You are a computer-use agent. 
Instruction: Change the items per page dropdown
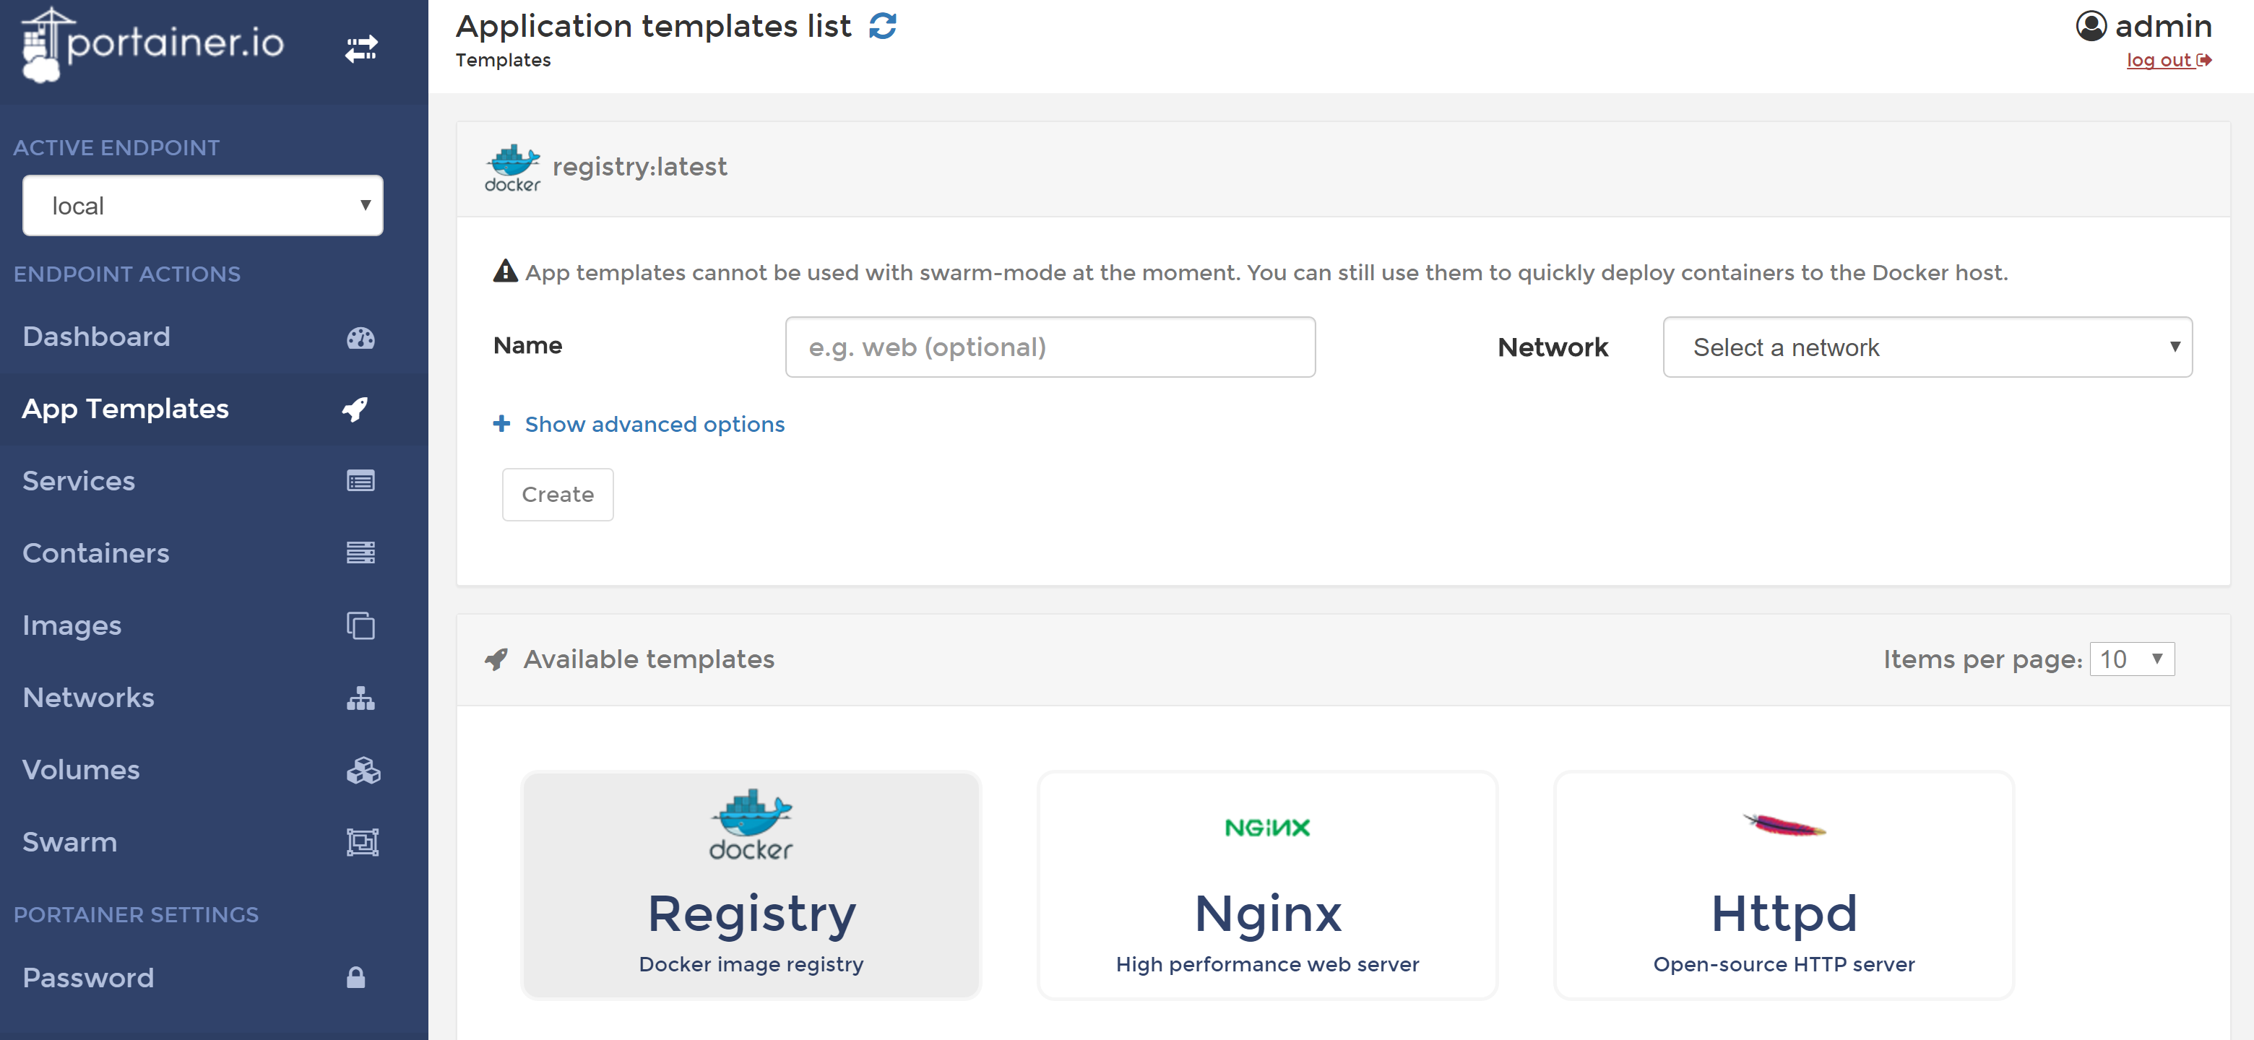[x=2130, y=659]
